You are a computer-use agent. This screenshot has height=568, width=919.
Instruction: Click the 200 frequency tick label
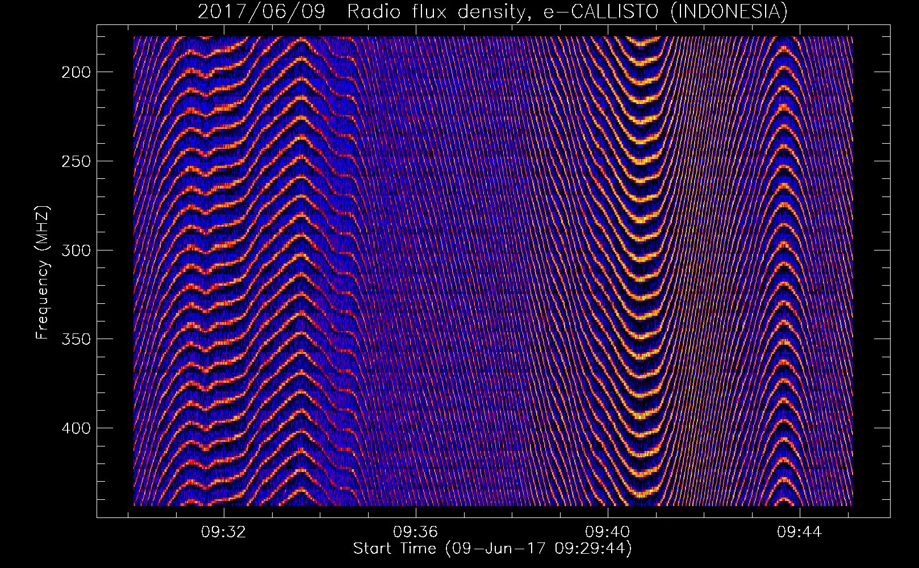pos(76,72)
